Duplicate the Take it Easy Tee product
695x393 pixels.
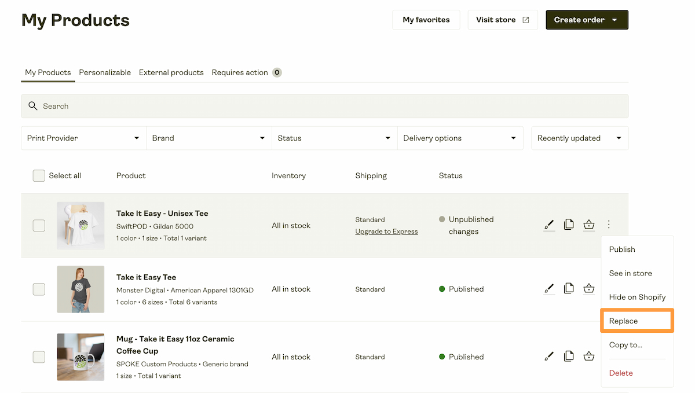569,288
